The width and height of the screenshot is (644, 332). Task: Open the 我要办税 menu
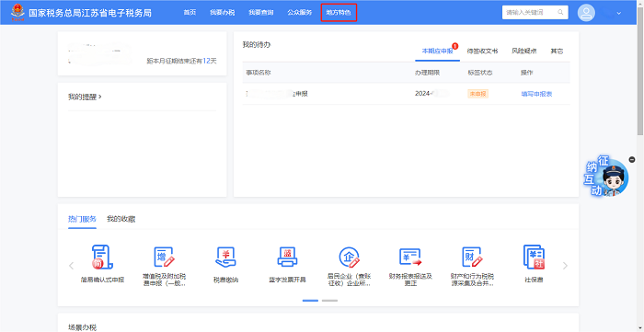223,13
